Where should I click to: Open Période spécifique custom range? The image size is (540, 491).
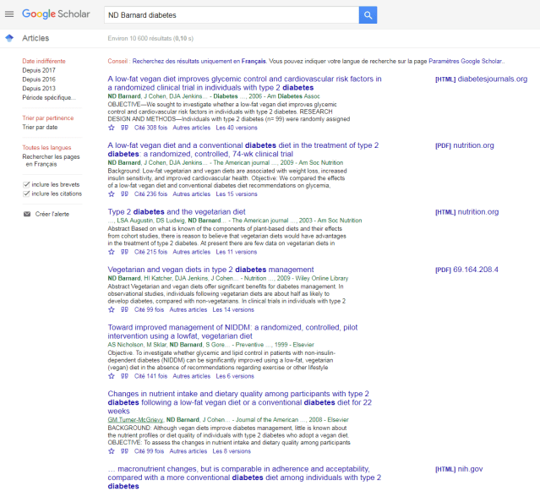pyautogui.click(x=48, y=97)
